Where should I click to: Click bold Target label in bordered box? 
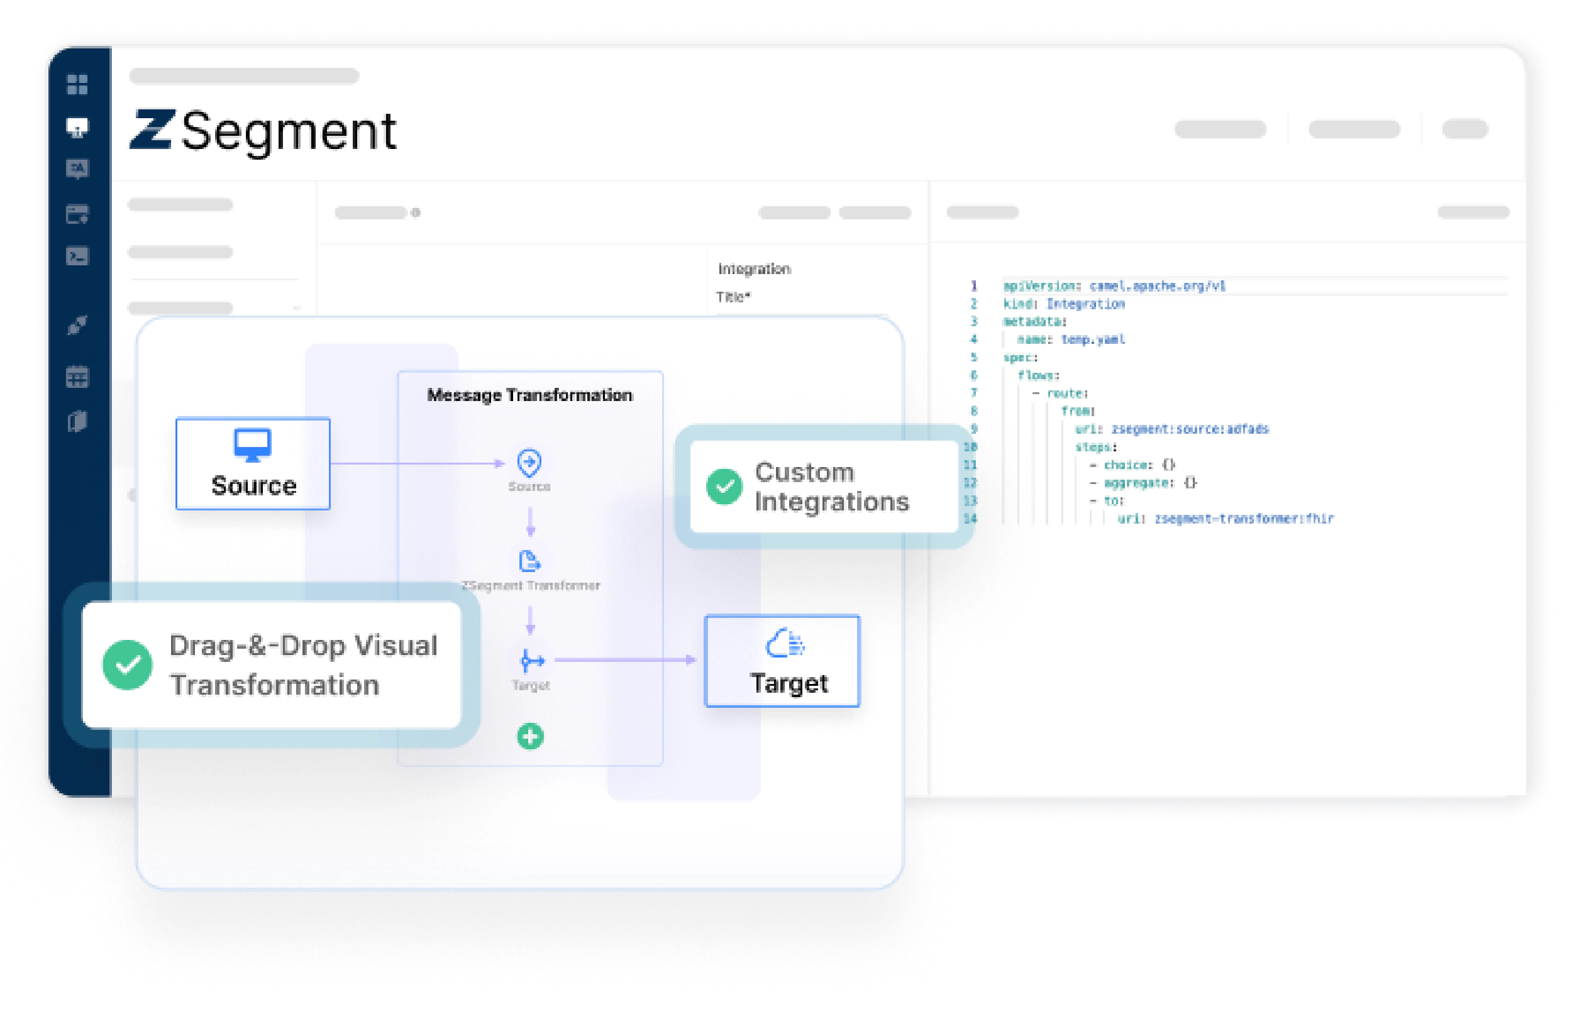[x=789, y=683]
